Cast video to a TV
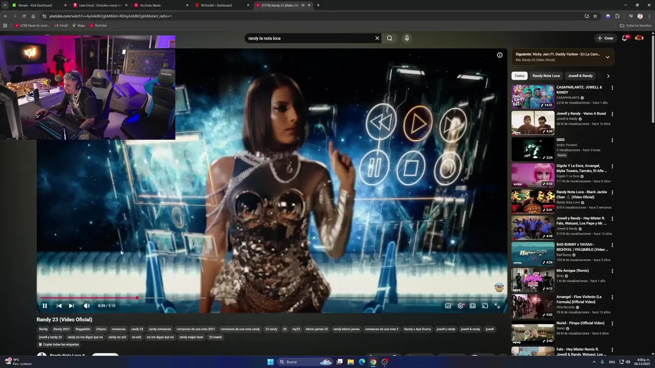Viewport: 655px width, 368px height. 485,306
